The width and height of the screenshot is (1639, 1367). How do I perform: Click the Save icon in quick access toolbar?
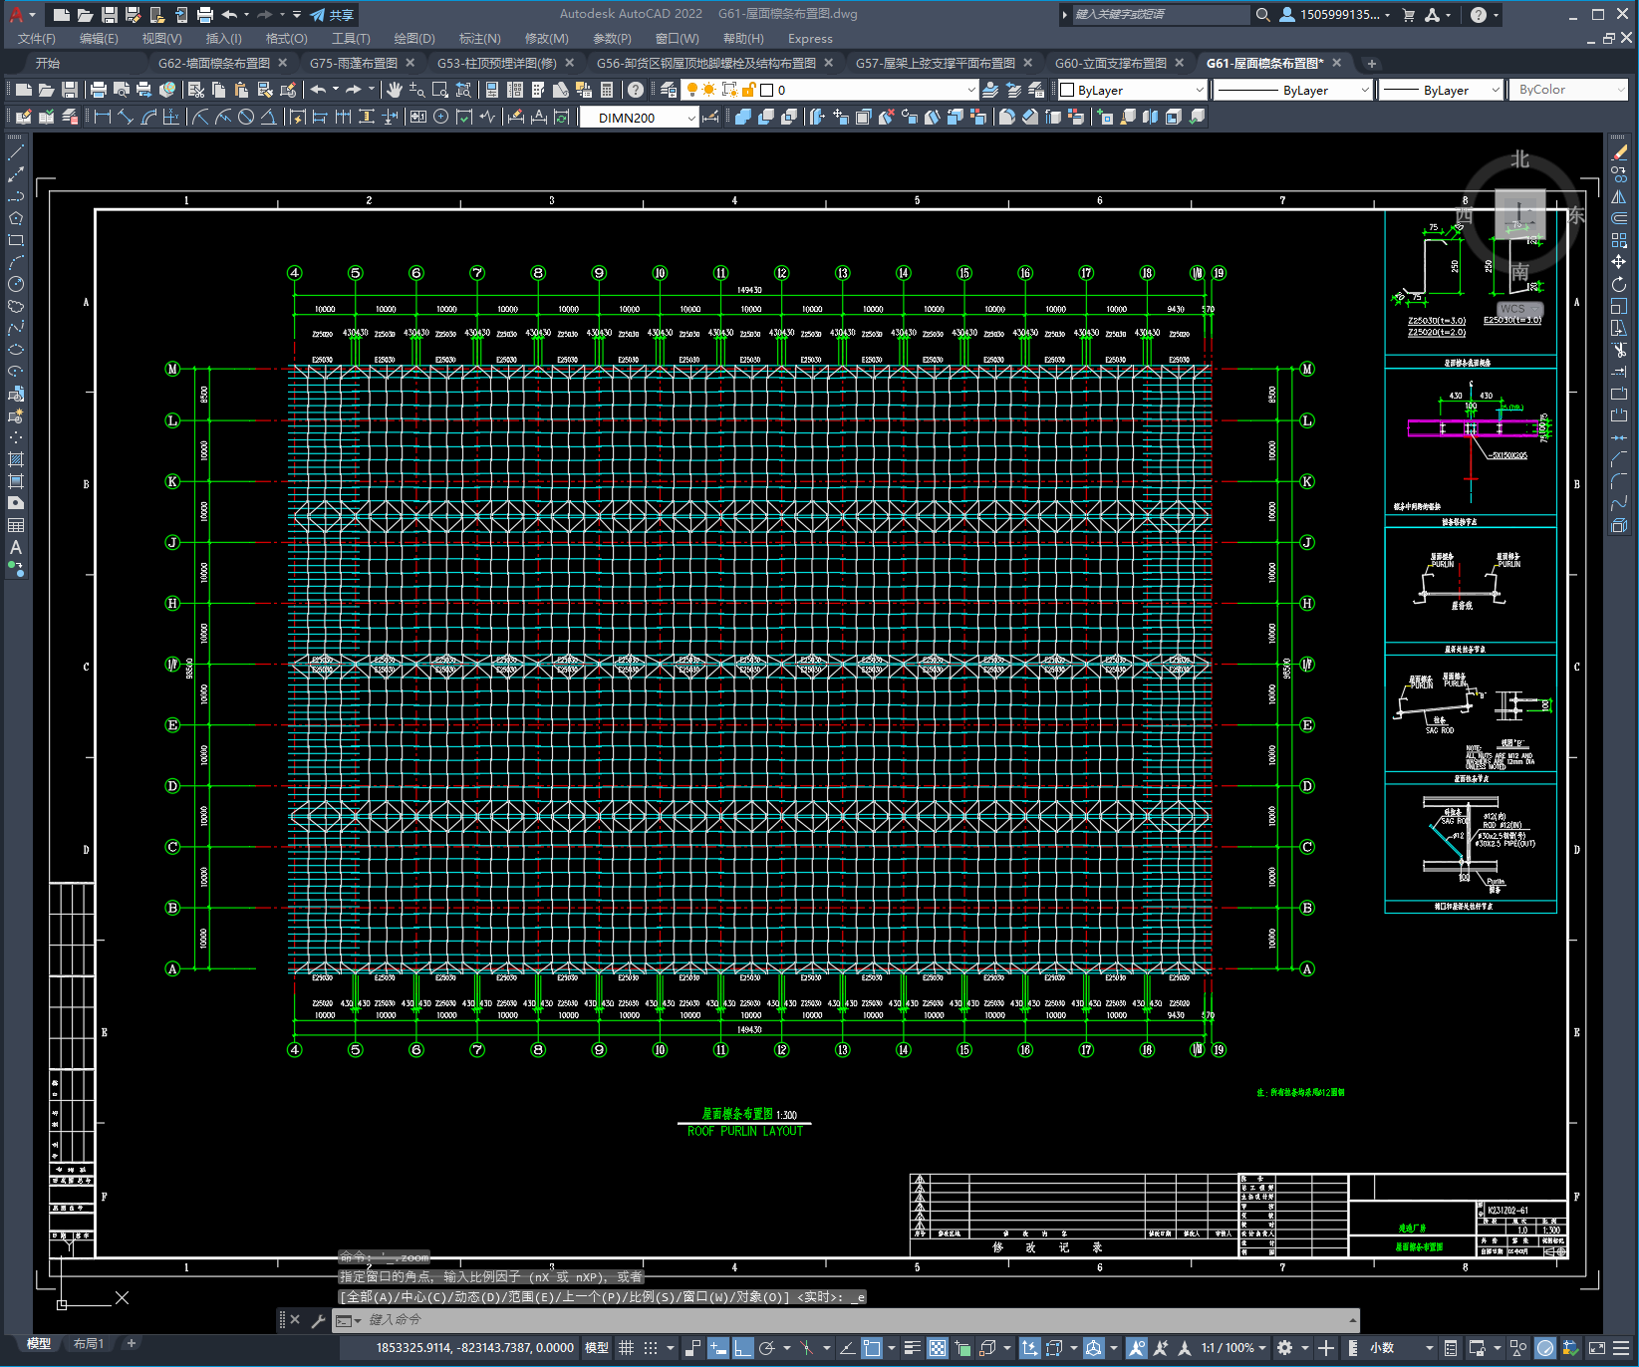[x=110, y=15]
